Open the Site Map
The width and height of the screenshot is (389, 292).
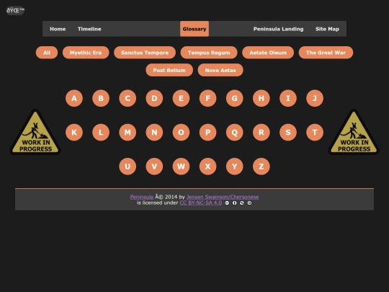pos(327,29)
